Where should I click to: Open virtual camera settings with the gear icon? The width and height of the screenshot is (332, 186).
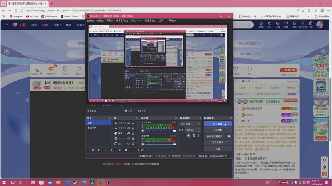(x=229, y=136)
